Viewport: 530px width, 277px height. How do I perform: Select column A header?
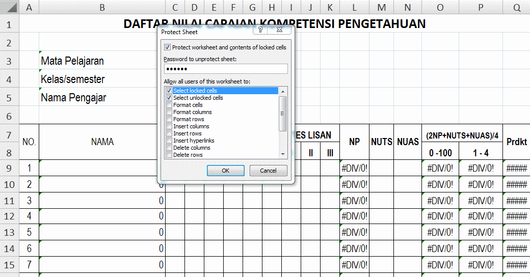tap(29, 7)
